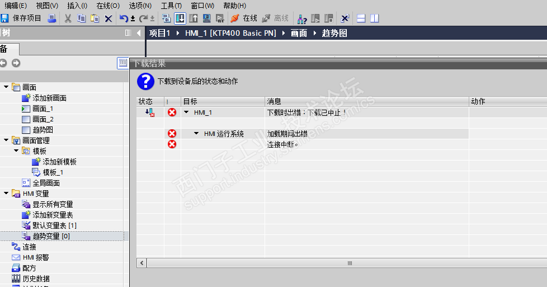Select 模板_1 in project tree
Viewport: 547px width, 287px height.
point(53,172)
